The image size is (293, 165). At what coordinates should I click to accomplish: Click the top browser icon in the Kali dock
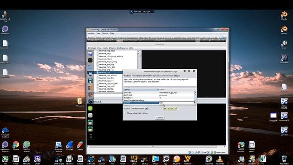[90, 54]
